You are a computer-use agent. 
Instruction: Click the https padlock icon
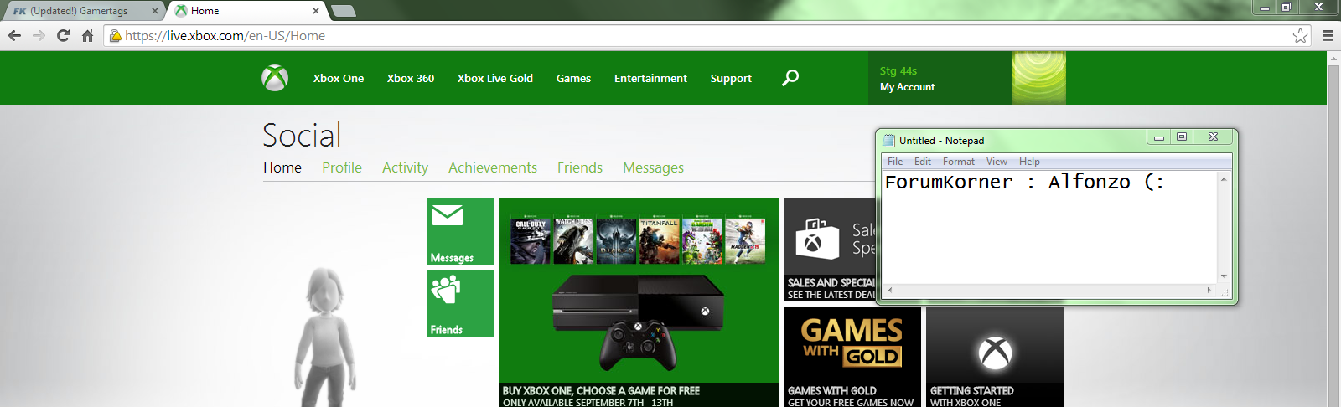pos(116,35)
